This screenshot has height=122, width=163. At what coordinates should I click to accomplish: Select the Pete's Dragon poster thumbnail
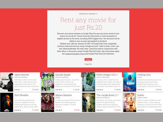click(x=89, y=82)
